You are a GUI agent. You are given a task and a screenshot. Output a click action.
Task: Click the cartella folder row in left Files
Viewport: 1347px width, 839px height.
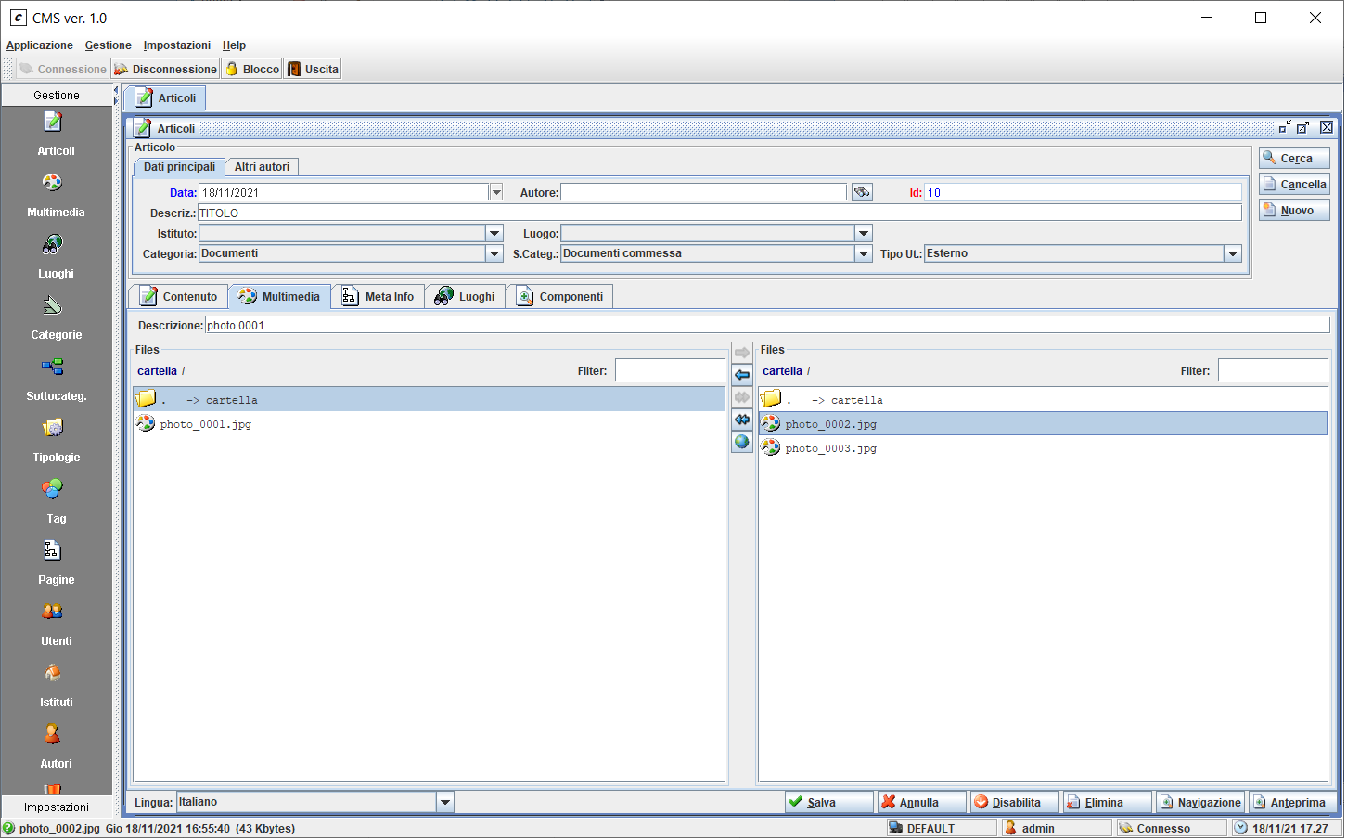(429, 400)
